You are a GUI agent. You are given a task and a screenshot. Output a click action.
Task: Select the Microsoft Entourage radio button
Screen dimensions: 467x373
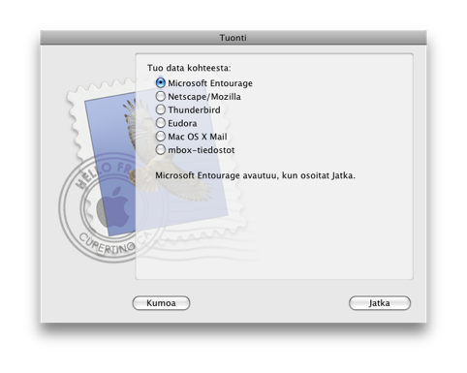[x=161, y=83]
